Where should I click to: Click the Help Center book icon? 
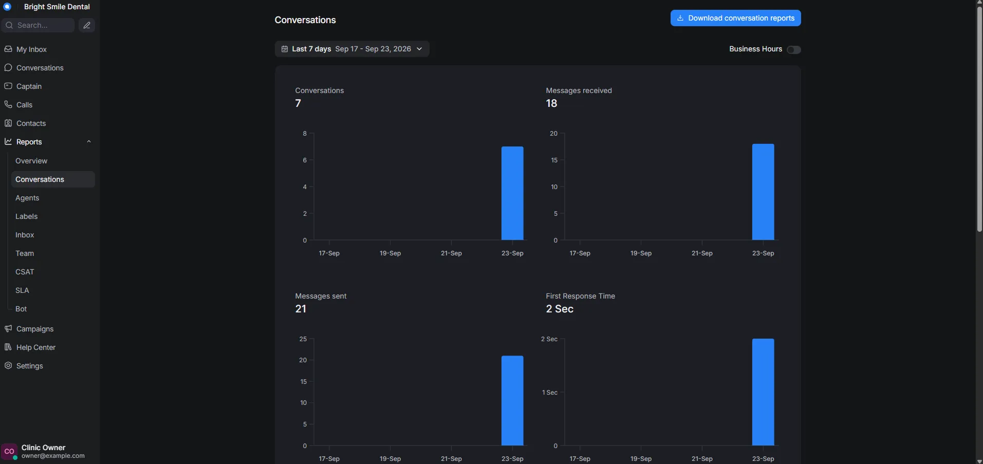(x=8, y=347)
